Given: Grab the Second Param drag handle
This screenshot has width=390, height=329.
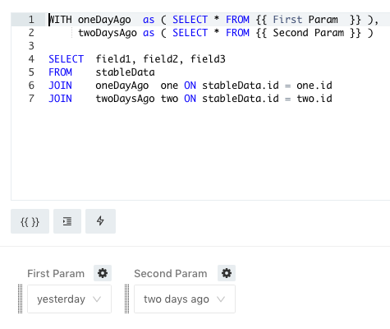Looking at the screenshot, I should tap(126, 299).
